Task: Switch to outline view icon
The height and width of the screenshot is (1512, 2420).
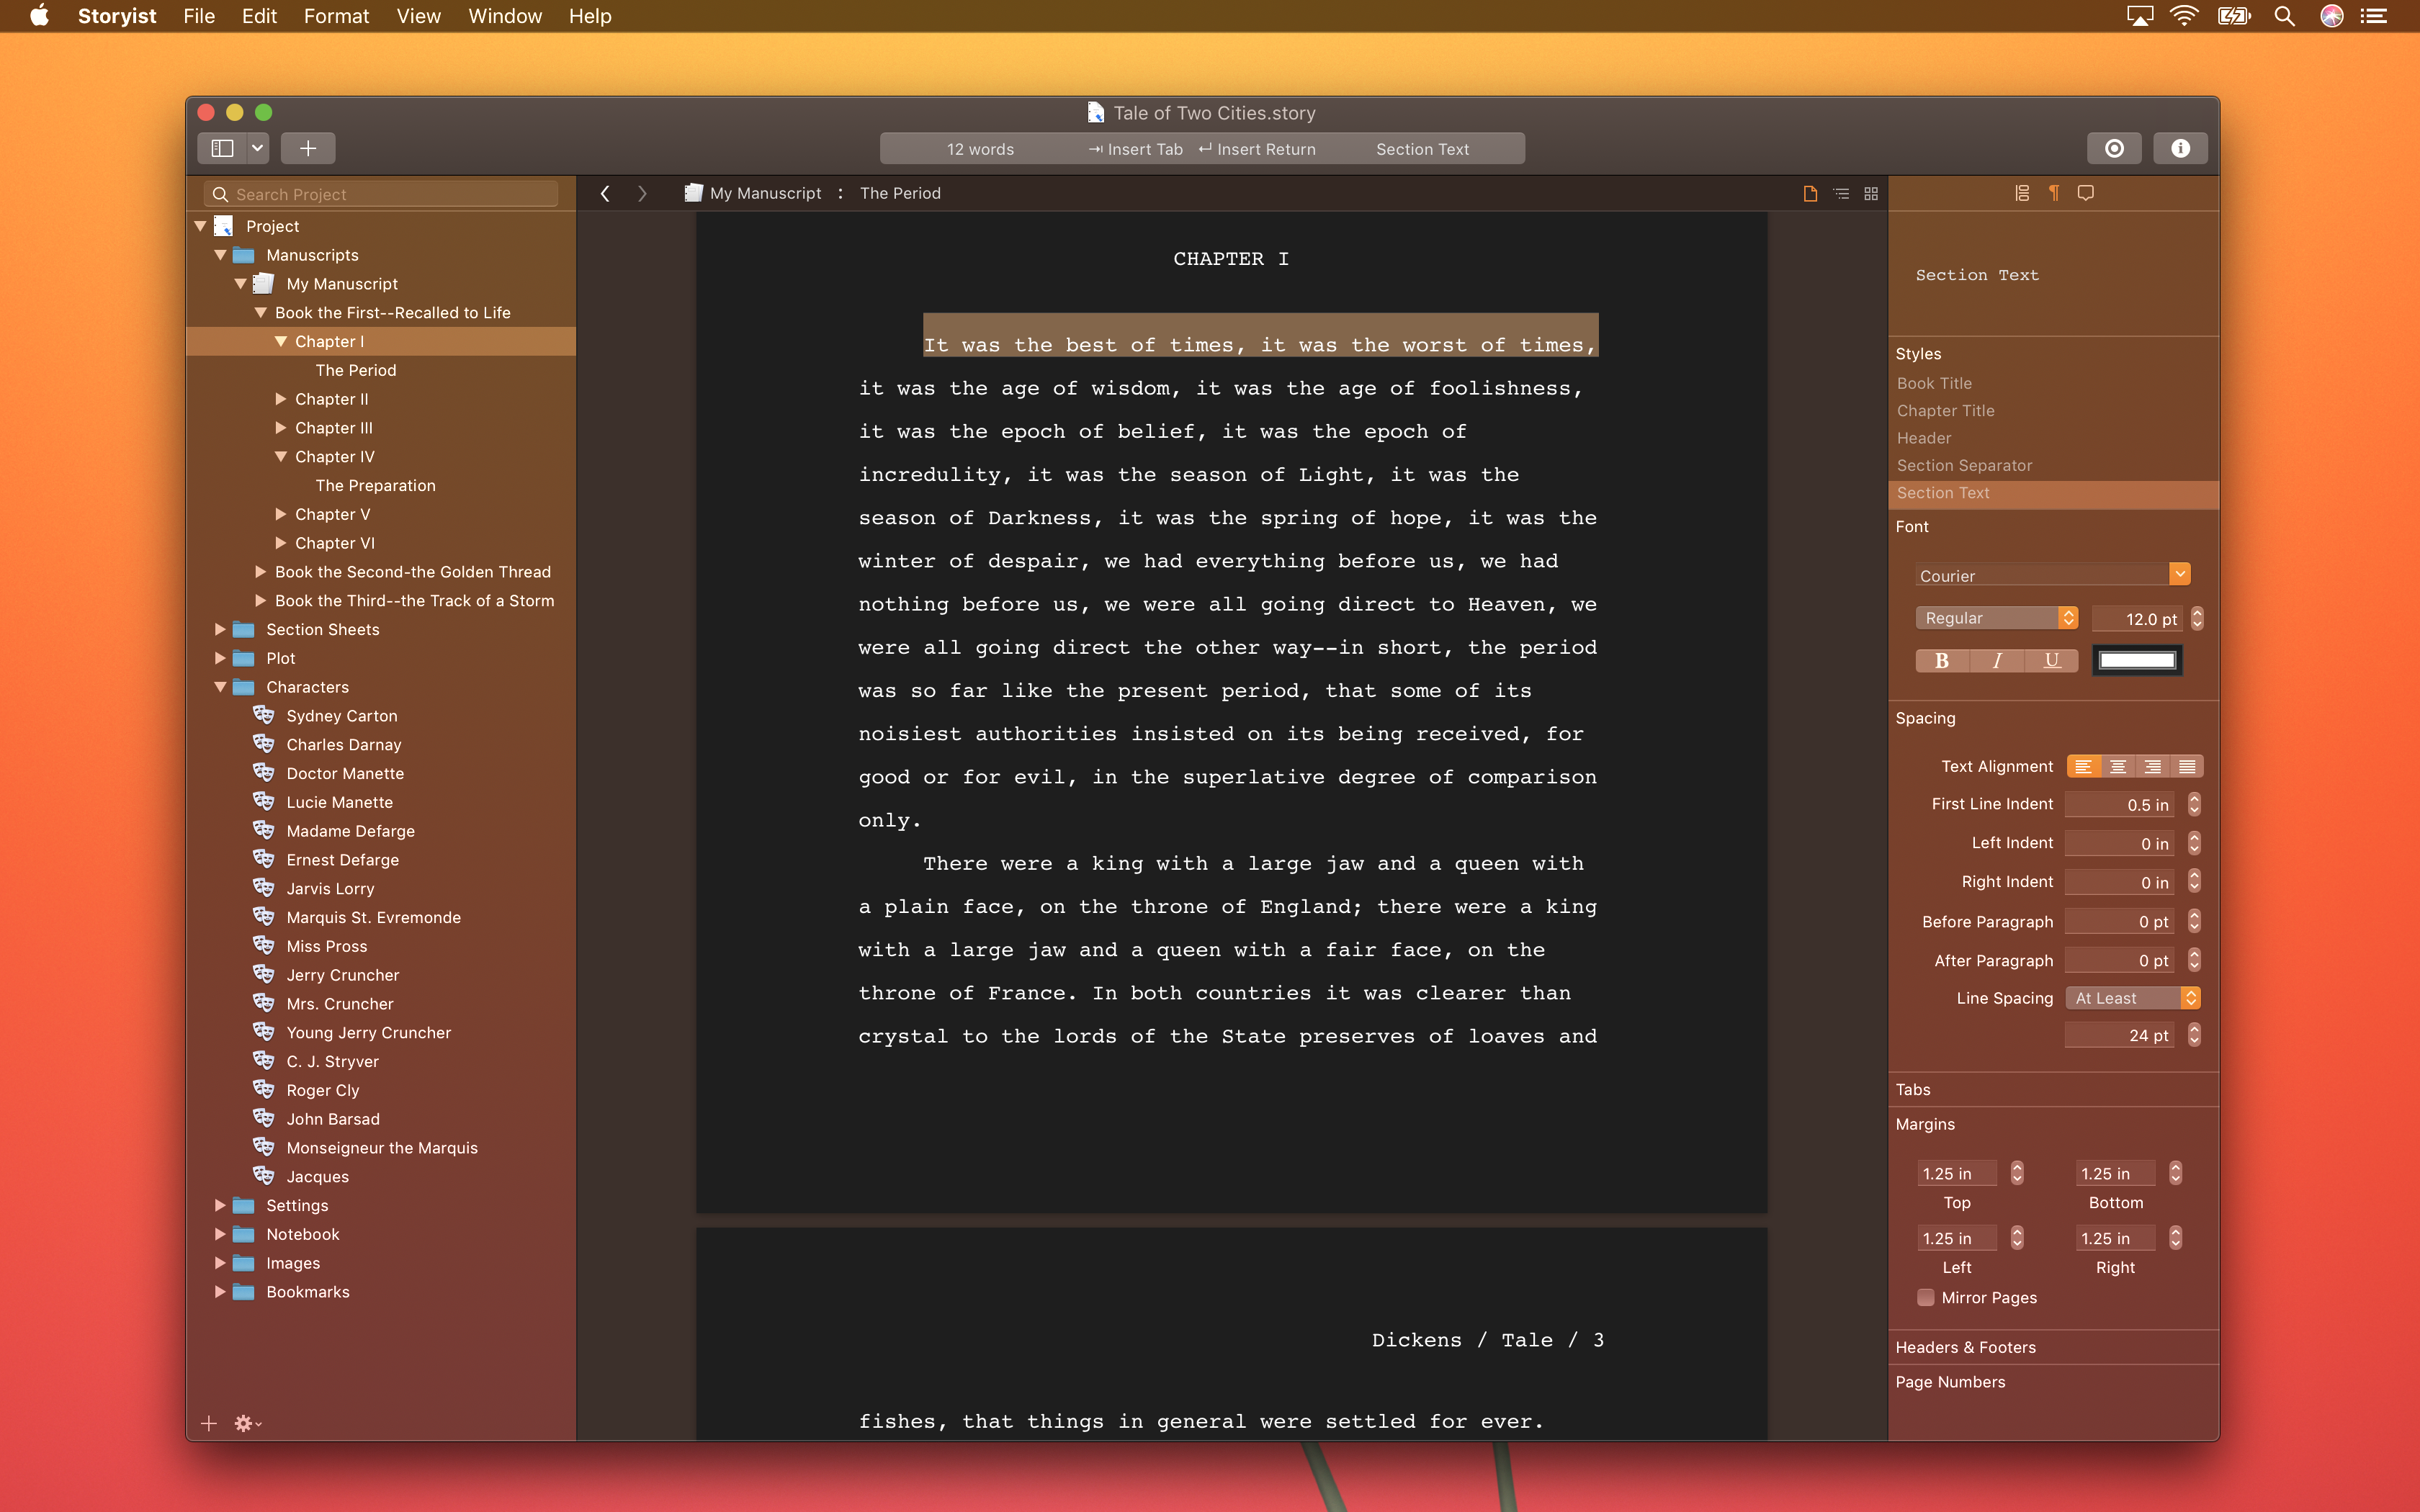Action: (x=1841, y=193)
